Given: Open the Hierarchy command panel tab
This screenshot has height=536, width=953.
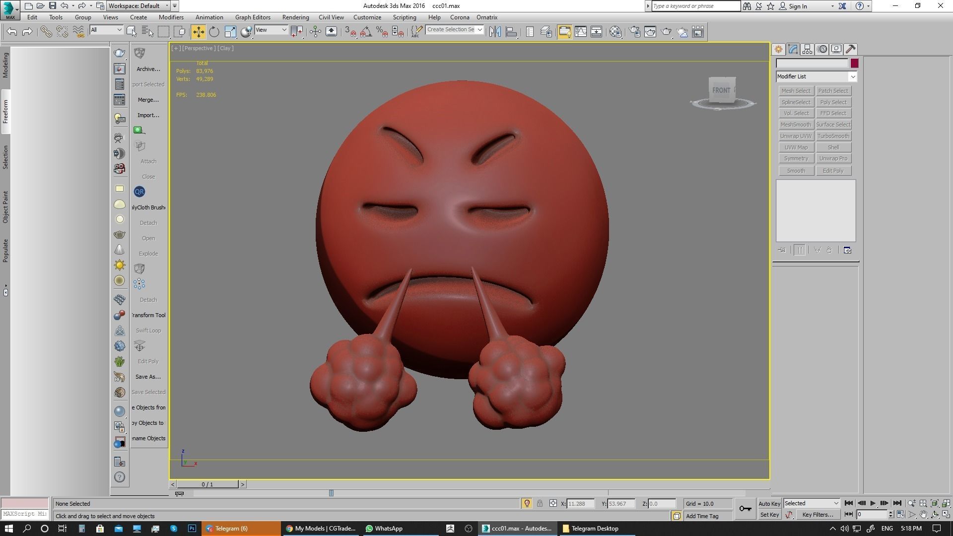Looking at the screenshot, I should (807, 49).
